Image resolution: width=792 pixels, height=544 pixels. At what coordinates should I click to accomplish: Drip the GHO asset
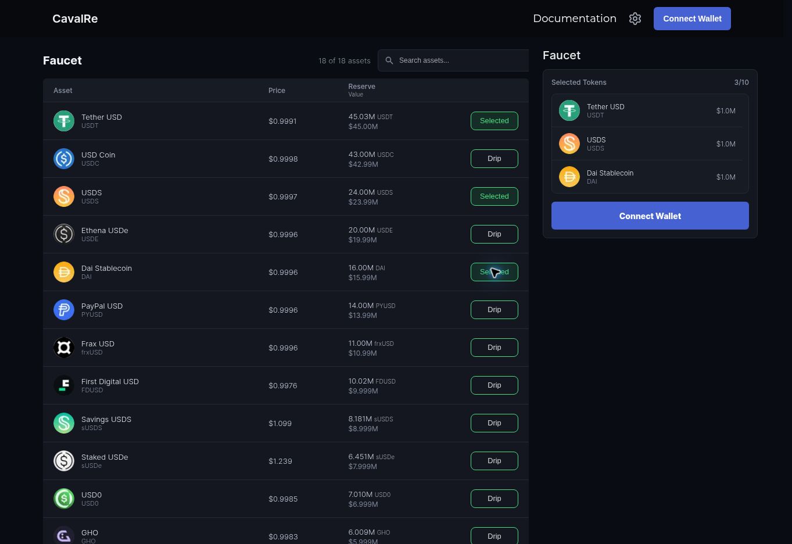pyautogui.click(x=494, y=536)
